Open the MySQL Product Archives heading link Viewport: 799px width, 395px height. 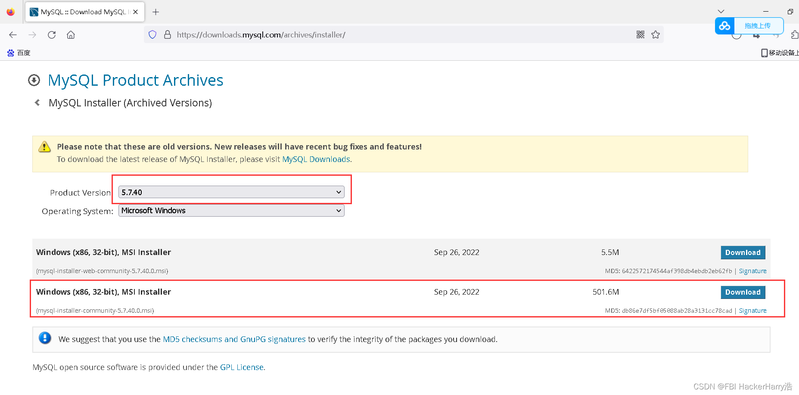click(136, 80)
